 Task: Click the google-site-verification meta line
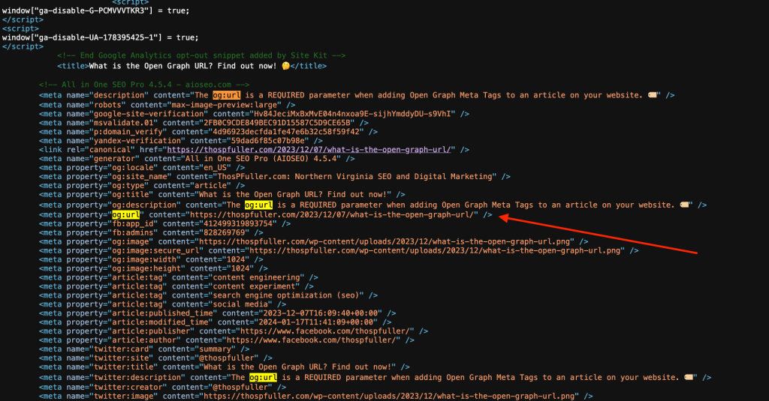[254, 114]
